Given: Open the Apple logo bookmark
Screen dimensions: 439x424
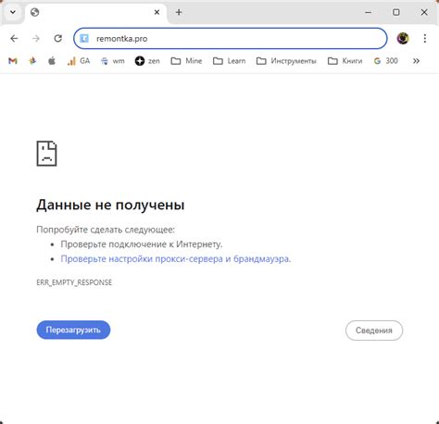Looking at the screenshot, I should (x=52, y=61).
